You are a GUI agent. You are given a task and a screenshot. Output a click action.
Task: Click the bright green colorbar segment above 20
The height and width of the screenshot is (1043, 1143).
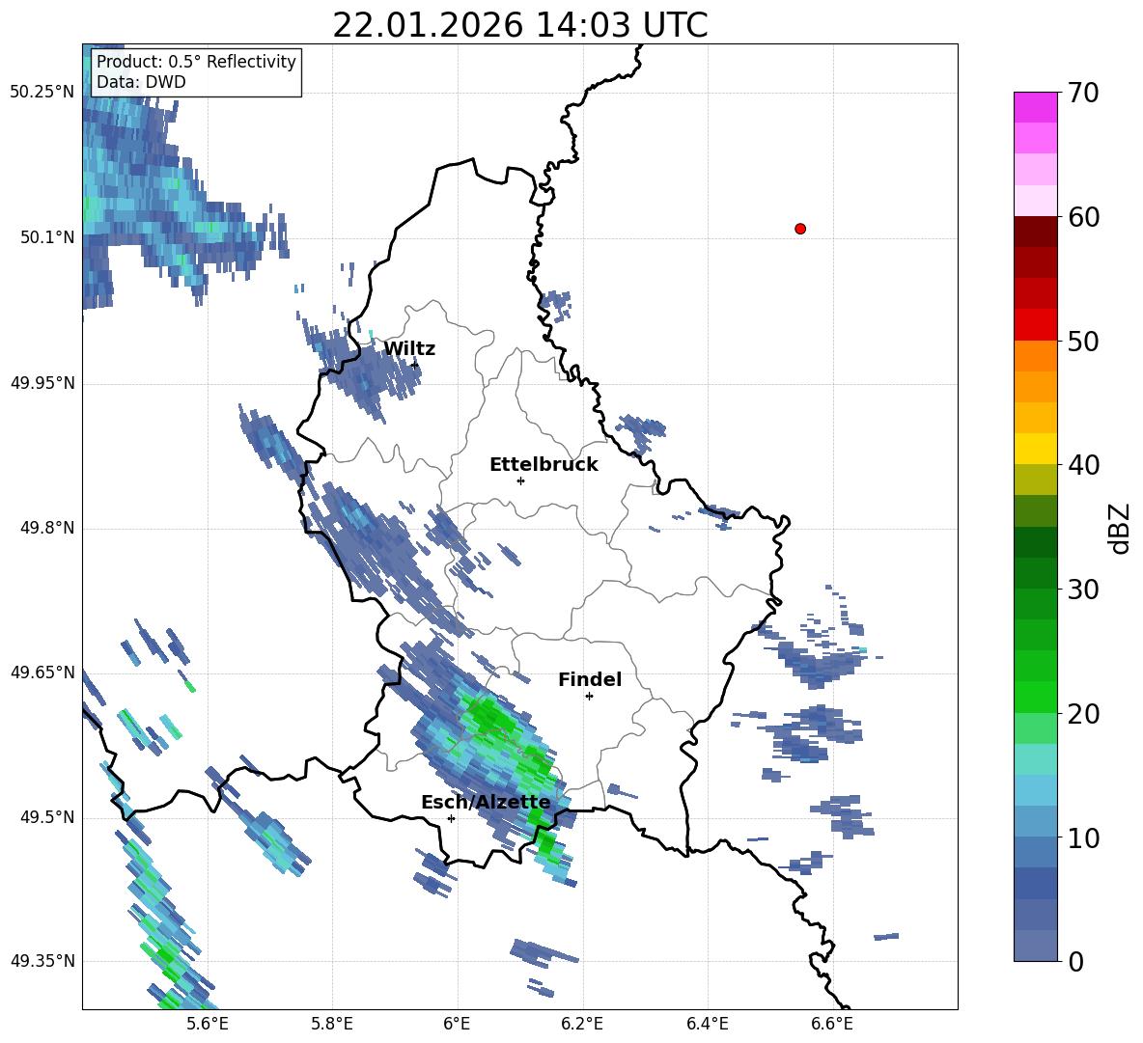click(1036, 697)
